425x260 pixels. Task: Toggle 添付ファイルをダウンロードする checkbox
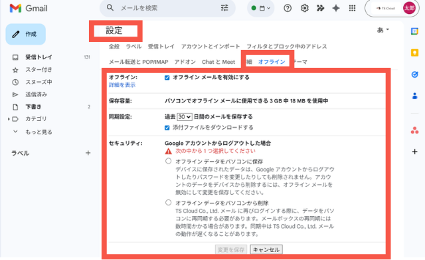pos(167,128)
